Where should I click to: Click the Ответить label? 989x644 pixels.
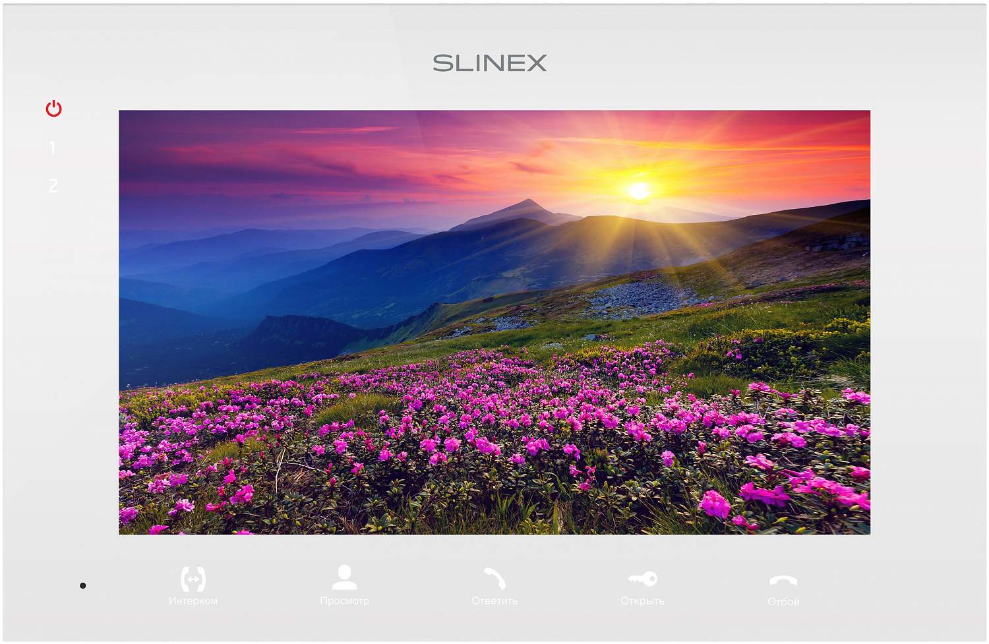click(494, 601)
